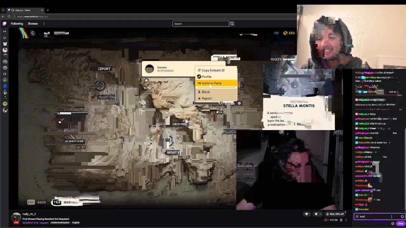Image resolution: width=406 pixels, height=228 pixels.
Task: Click the share icon under the stream
Action: (341, 220)
